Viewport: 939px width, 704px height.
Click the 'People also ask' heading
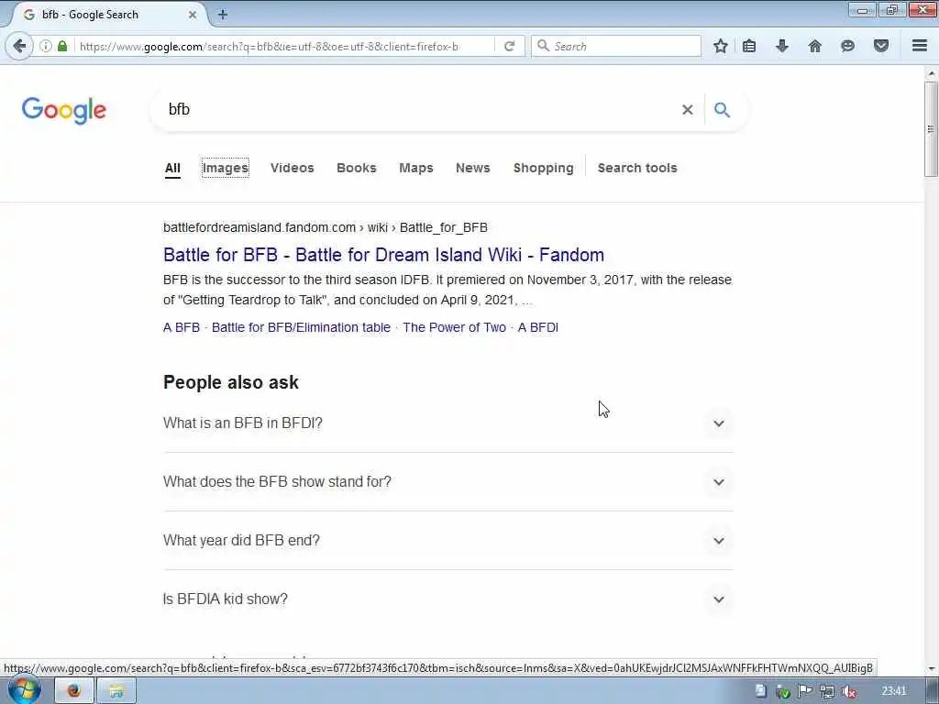coord(230,382)
